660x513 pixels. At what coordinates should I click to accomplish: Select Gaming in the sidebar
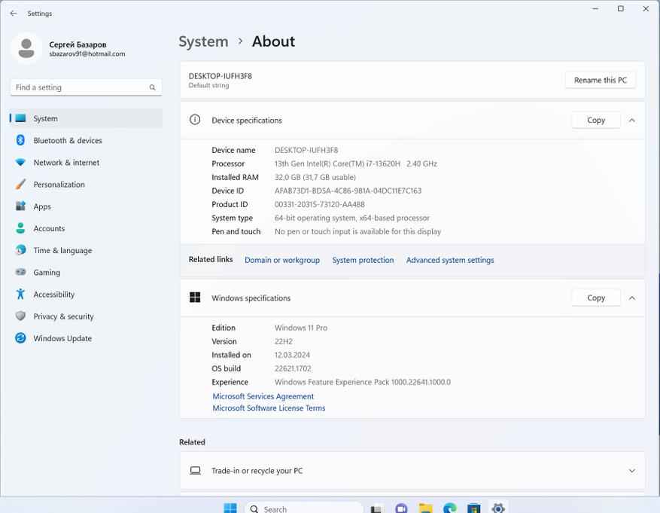point(47,272)
